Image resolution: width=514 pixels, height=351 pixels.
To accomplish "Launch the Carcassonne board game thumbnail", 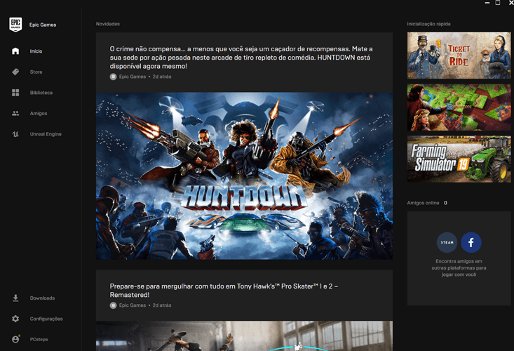I will coord(459,107).
